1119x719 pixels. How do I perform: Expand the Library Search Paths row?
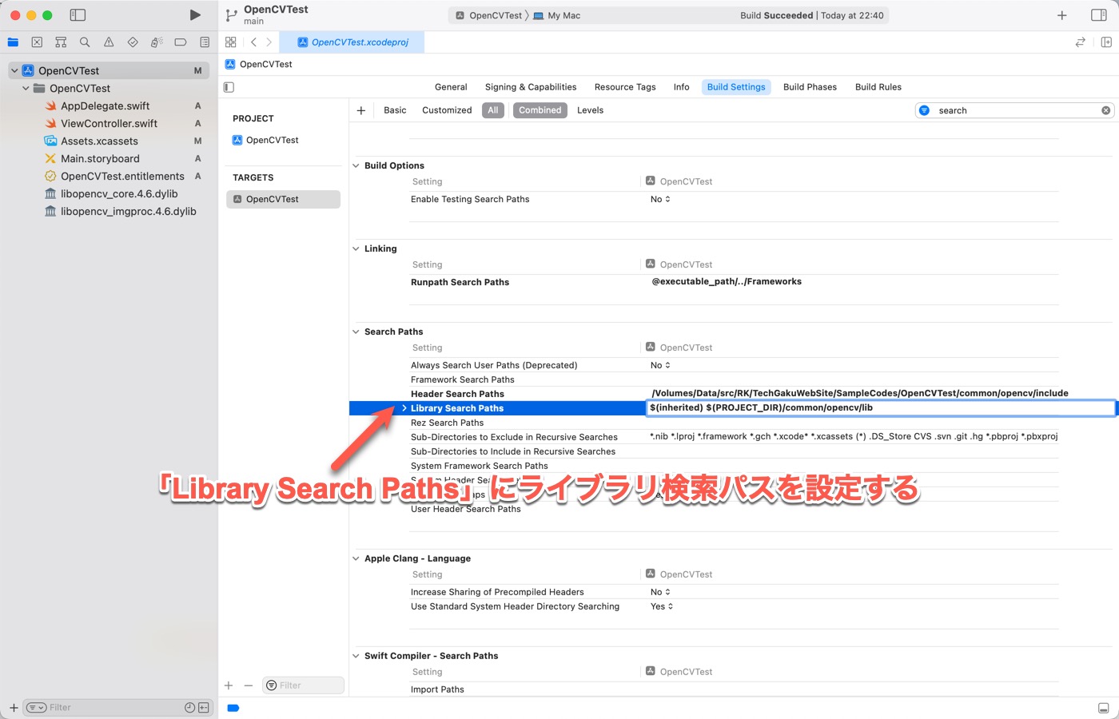tap(404, 408)
